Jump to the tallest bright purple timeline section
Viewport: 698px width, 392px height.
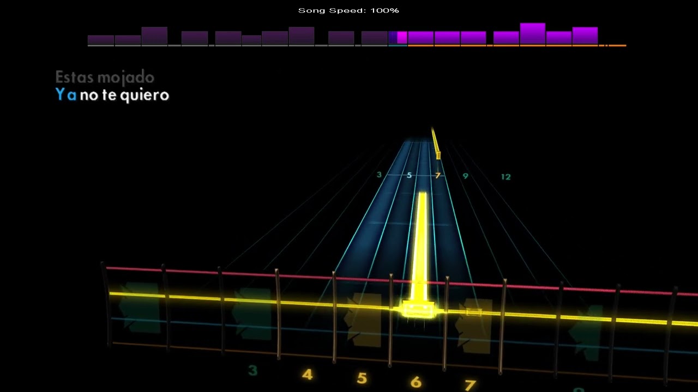point(533,34)
